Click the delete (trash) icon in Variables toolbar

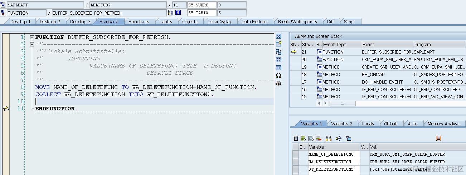[296, 138]
